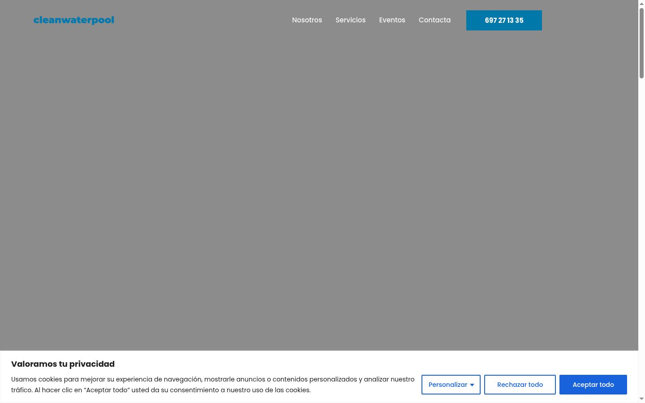This screenshot has height=403, width=645.
Task: Expand the Personalizar cookie options
Action: [451, 385]
